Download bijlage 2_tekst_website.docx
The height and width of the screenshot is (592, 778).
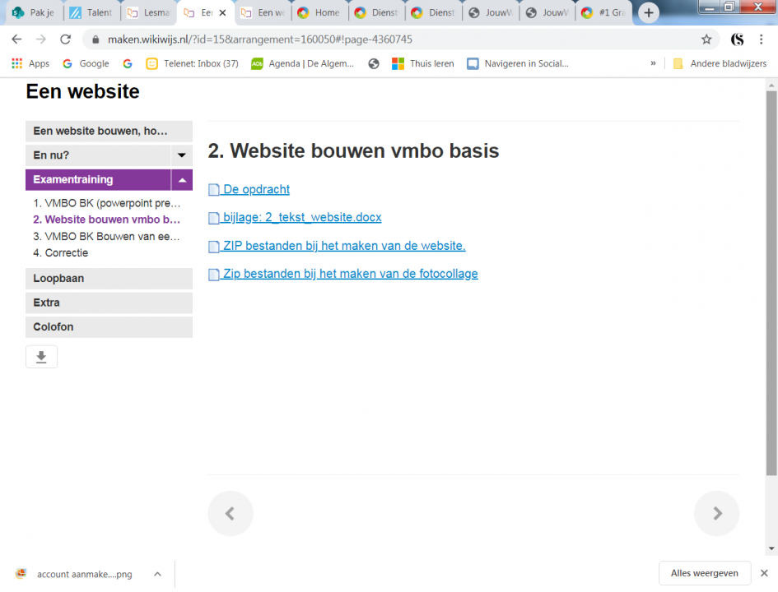(x=301, y=218)
